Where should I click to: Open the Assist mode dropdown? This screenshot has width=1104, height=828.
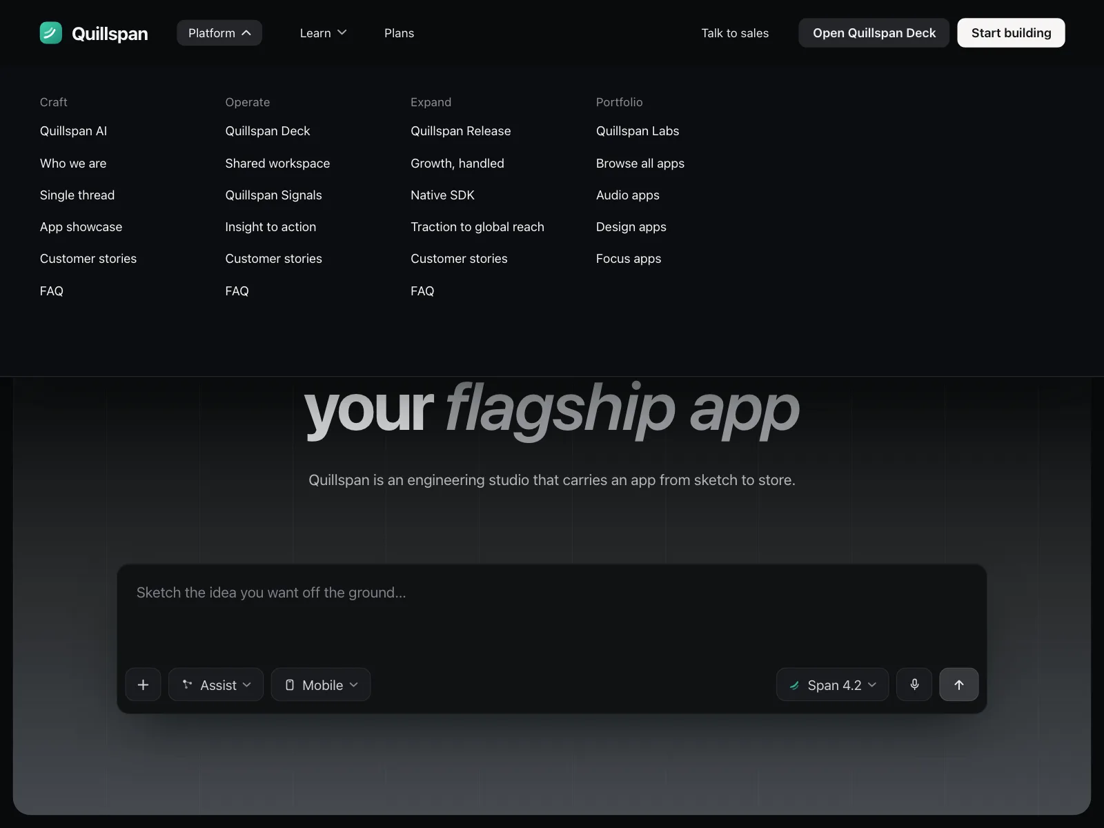tap(216, 684)
